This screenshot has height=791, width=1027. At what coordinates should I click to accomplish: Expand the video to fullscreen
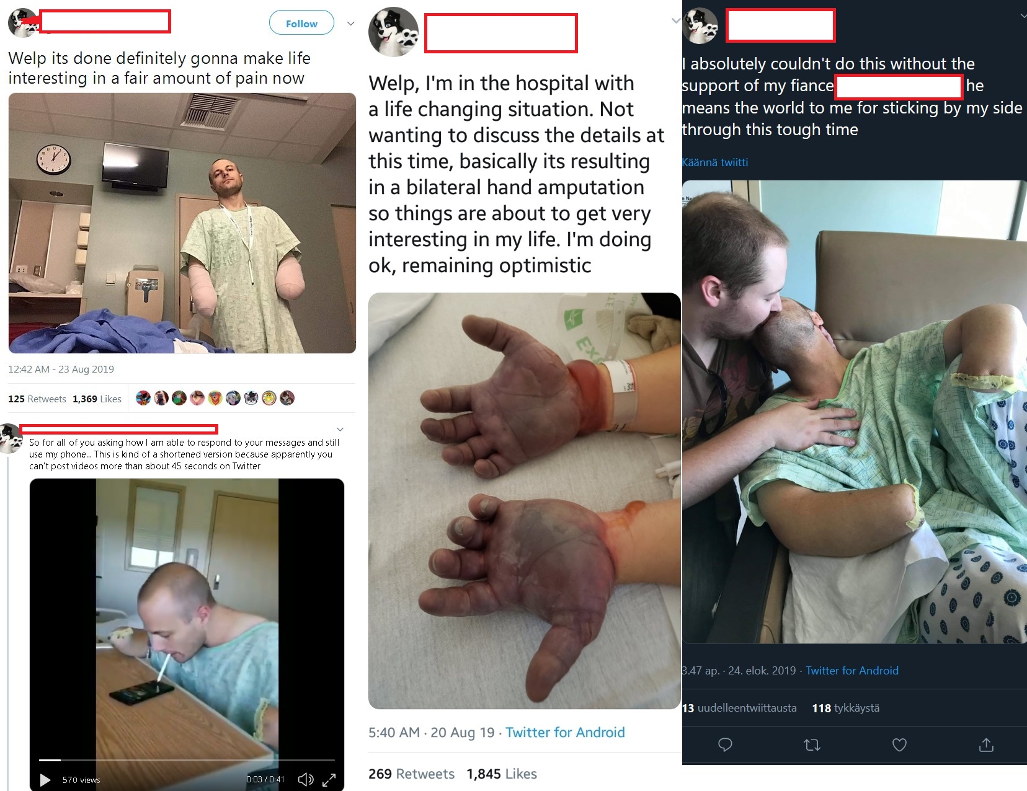click(329, 779)
